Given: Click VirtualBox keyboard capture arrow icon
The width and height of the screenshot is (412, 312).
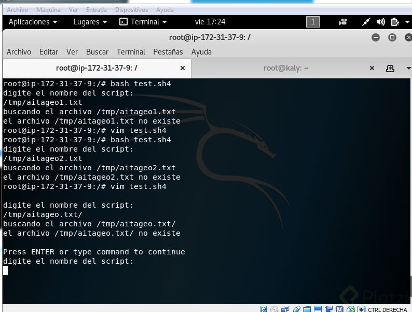Looking at the screenshot, I should pyautogui.click(x=361, y=309).
